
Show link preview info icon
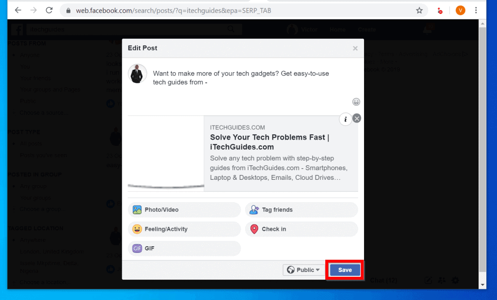[346, 119]
